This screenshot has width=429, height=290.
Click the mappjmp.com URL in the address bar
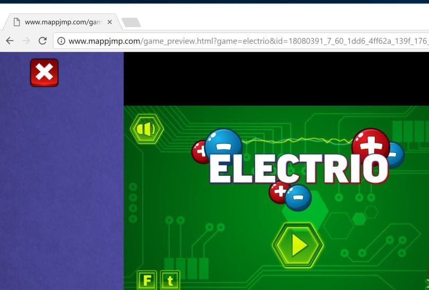[248, 41]
